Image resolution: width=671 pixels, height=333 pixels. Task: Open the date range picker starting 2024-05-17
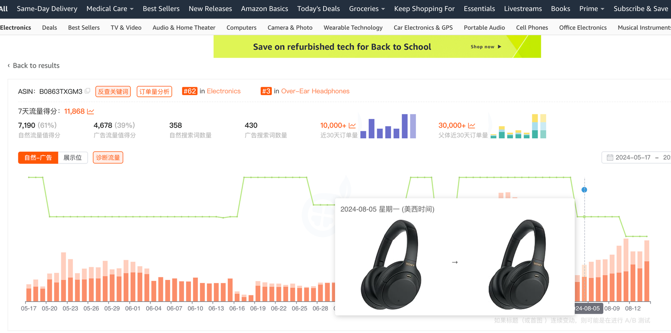[x=636, y=157]
